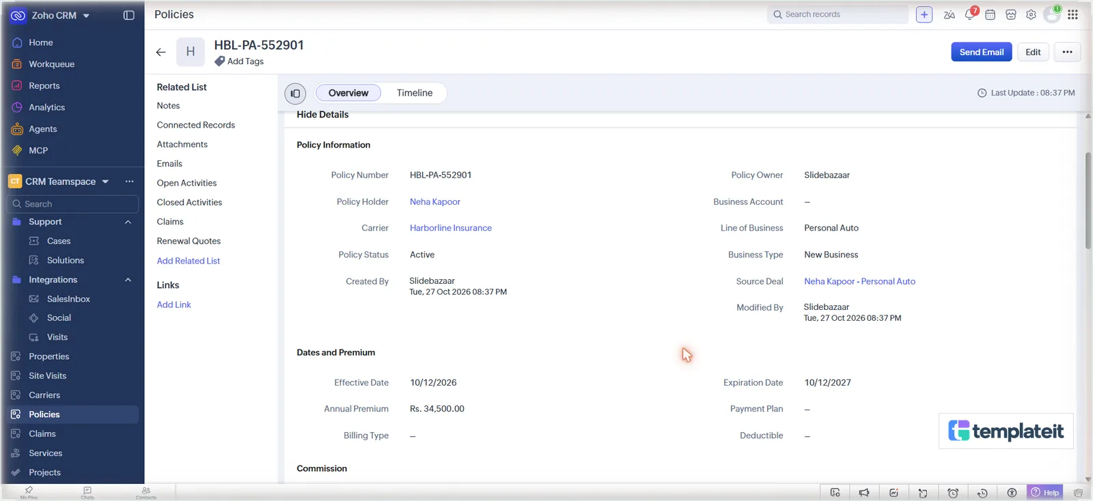1093x501 pixels.
Task: Open the calendar icon in top bar
Action: pyautogui.click(x=990, y=14)
